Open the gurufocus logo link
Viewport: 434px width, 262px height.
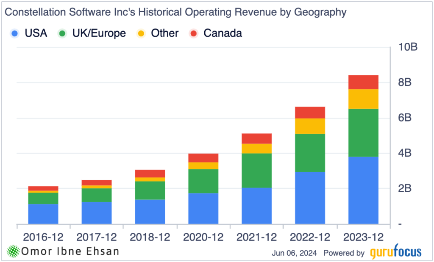pyautogui.click(x=395, y=253)
